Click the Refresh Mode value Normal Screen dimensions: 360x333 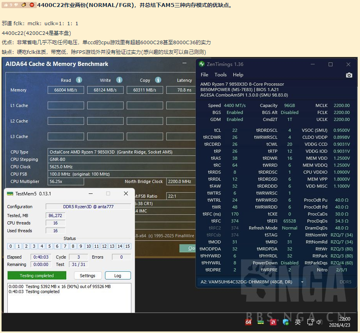pos(289,228)
